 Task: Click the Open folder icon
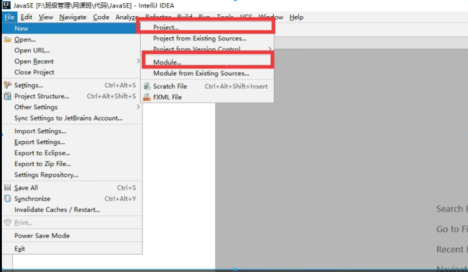[x=7, y=39]
